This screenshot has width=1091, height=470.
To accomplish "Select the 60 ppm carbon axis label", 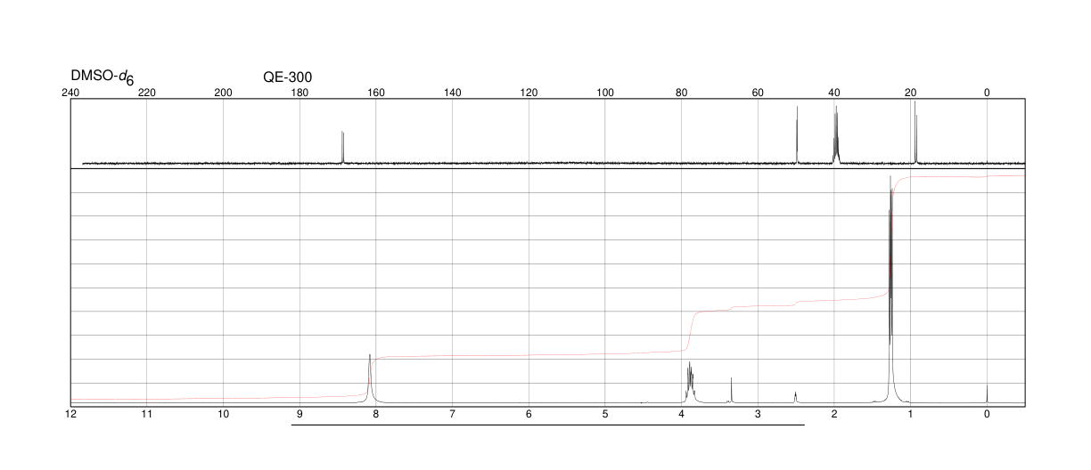I will point(758,93).
